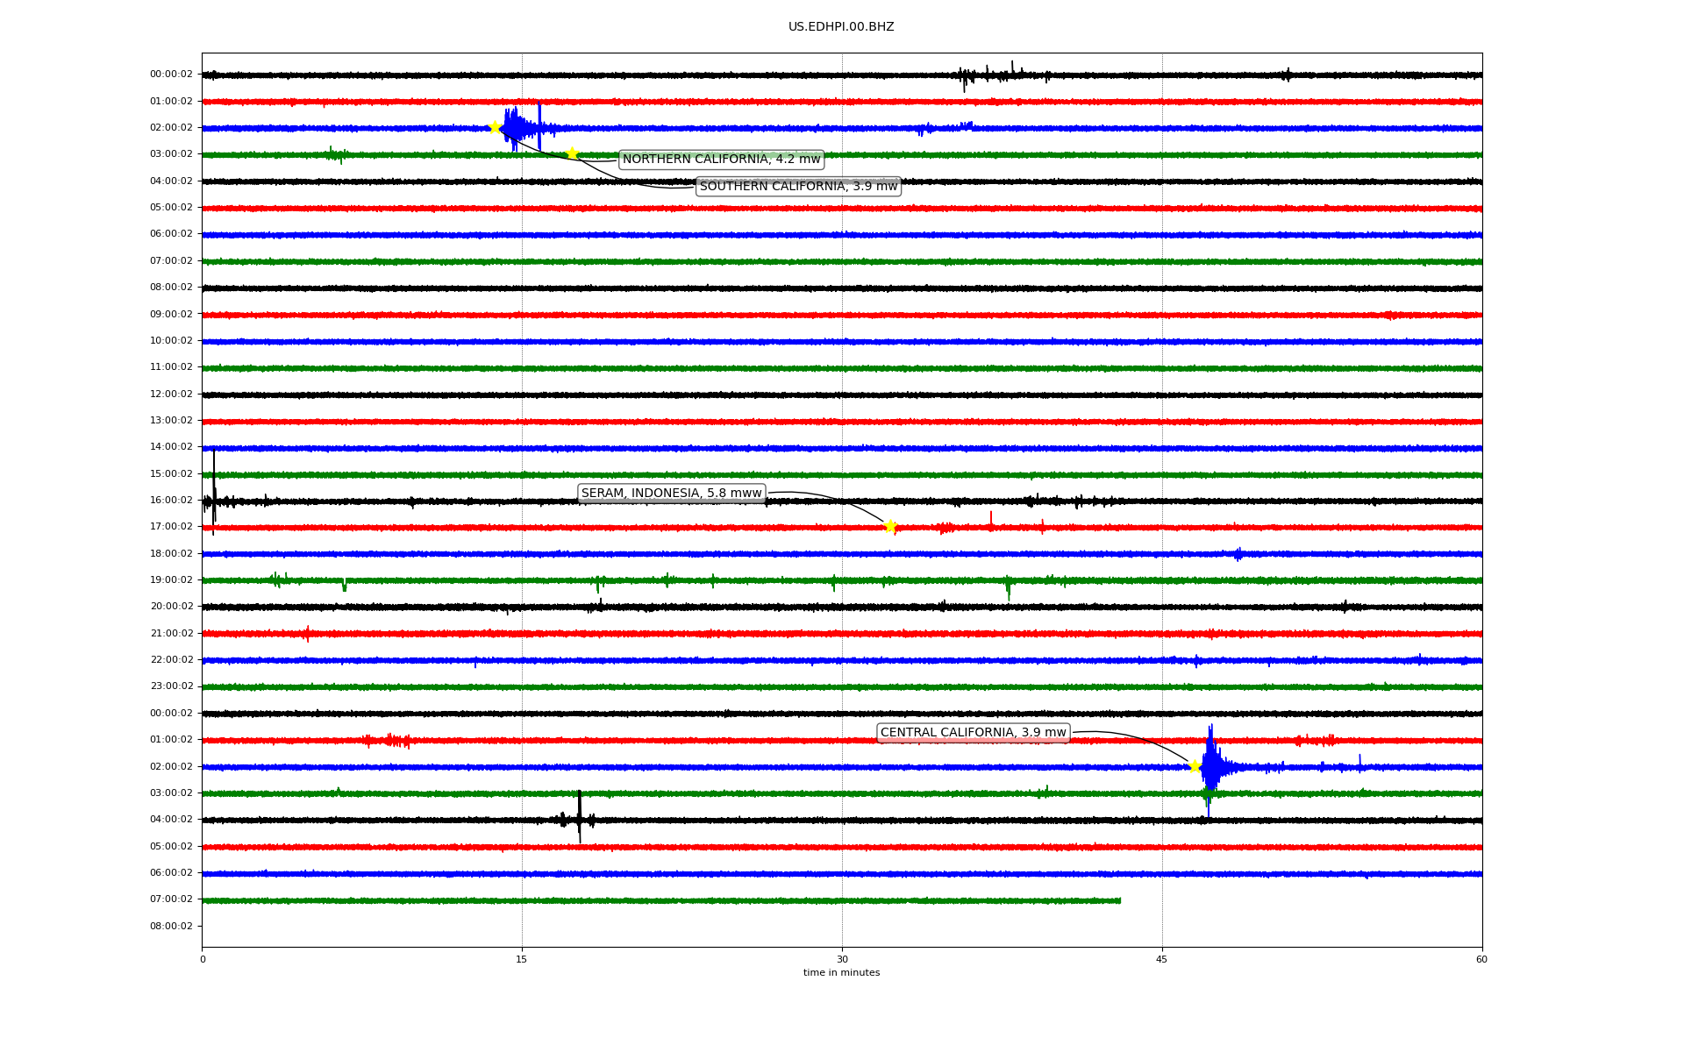Click the time in minutes axis label
This screenshot has width=1684, height=1052.
840,972
